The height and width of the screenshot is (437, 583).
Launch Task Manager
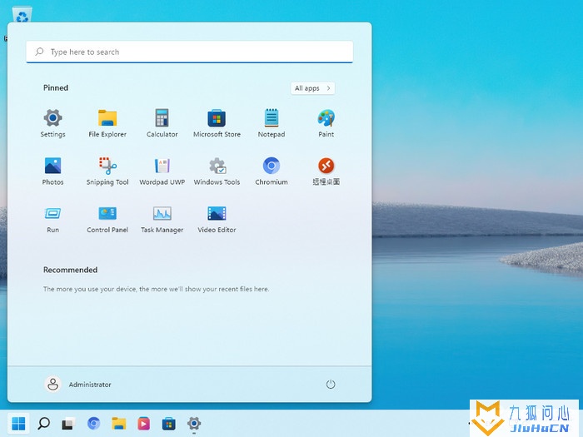[x=162, y=219]
